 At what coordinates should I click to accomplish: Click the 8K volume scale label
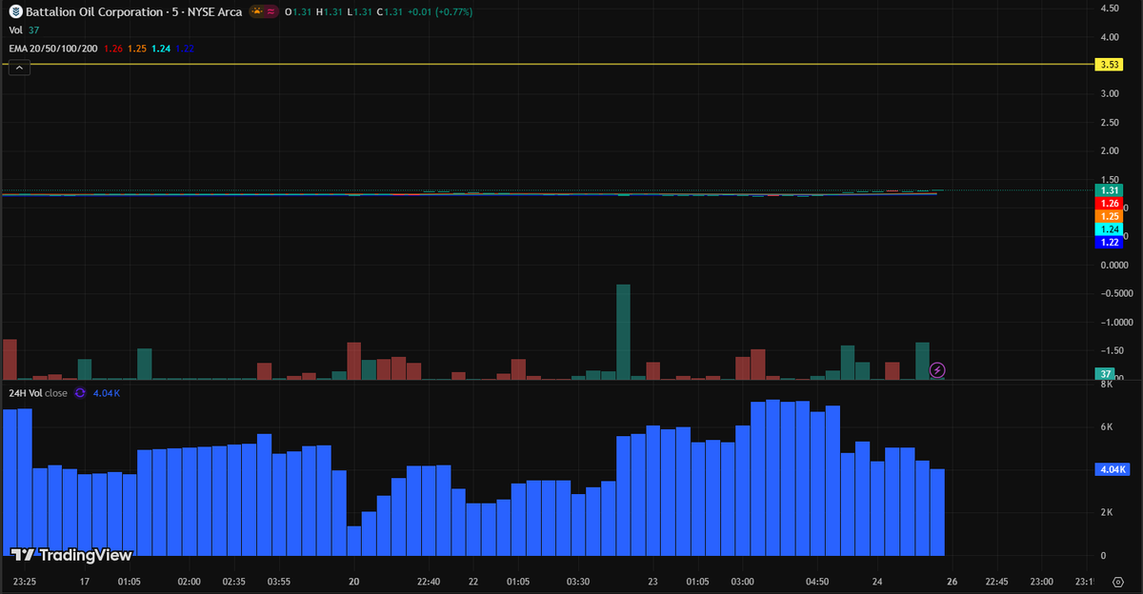(x=1107, y=385)
